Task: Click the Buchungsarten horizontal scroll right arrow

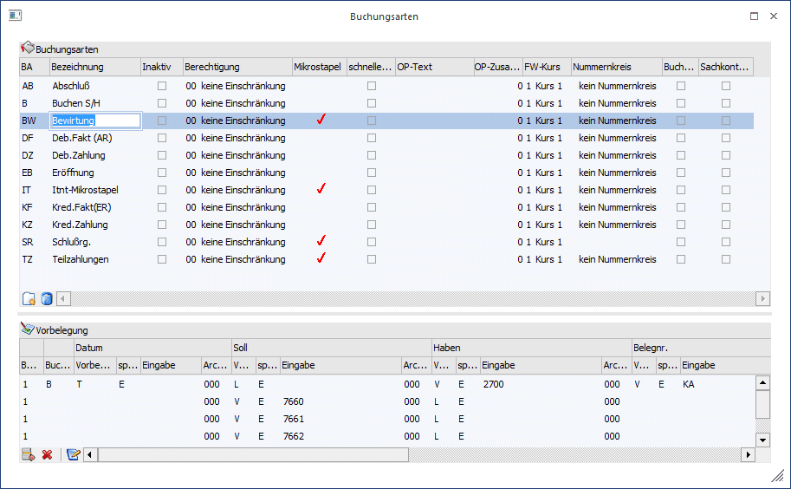Action: 762,299
